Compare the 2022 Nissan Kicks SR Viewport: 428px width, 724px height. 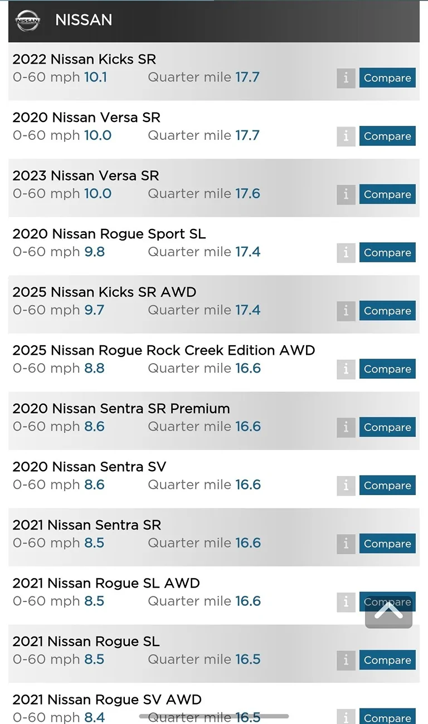pos(387,78)
